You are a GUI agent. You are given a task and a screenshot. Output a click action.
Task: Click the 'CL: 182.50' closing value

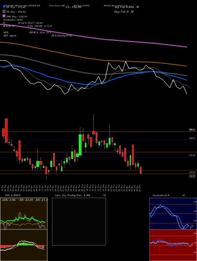point(73,7)
